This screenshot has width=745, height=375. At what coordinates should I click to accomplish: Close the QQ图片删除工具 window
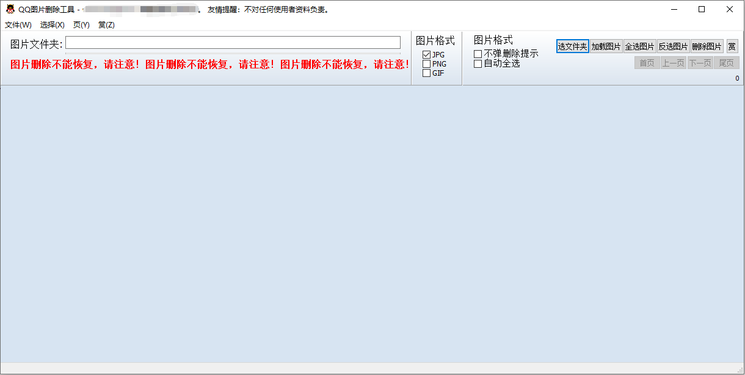[x=730, y=9]
